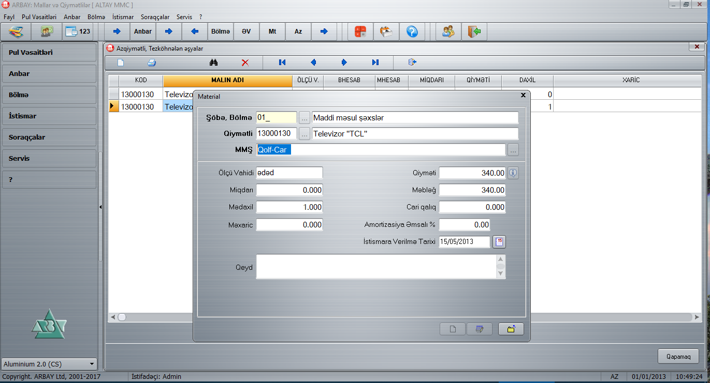The width and height of the screenshot is (710, 383).
Task: Click the Qeyd notes text area
Action: coord(376,267)
